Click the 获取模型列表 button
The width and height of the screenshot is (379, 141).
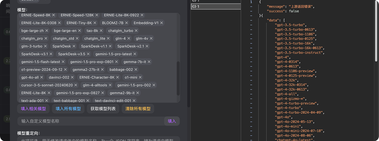click(103, 109)
